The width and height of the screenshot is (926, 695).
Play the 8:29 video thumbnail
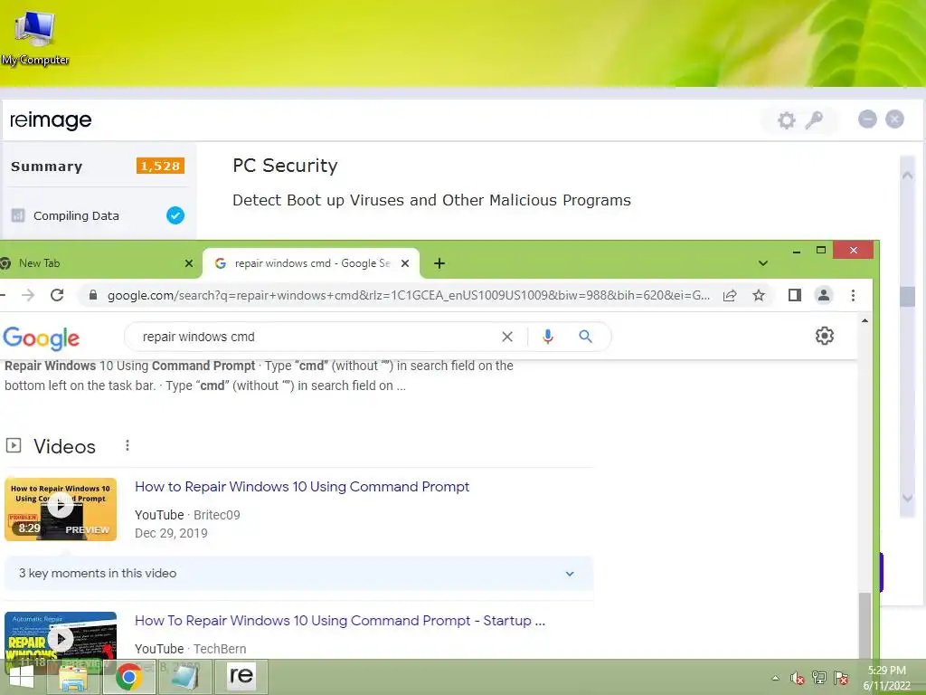coord(61,509)
